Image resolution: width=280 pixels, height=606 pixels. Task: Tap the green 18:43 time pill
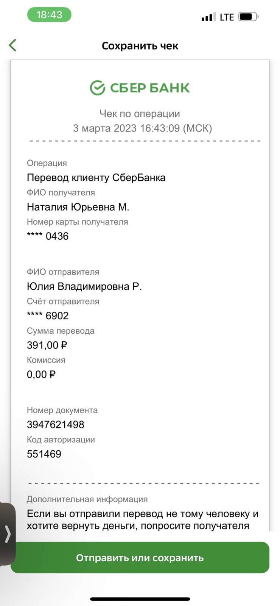pyautogui.click(x=49, y=15)
